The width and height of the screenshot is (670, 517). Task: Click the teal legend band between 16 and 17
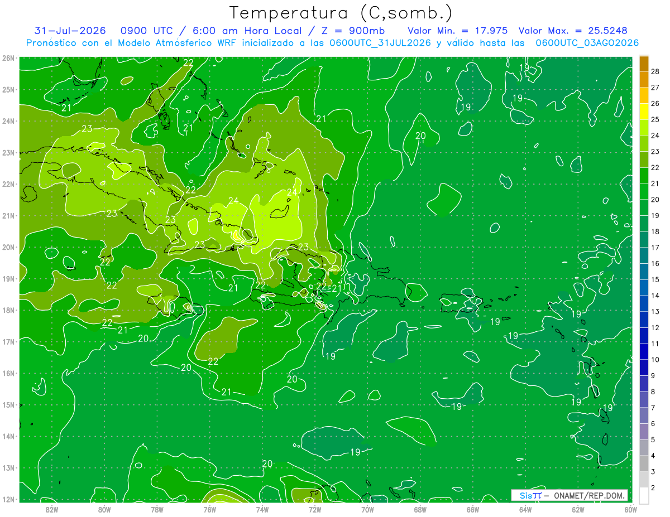(x=644, y=255)
